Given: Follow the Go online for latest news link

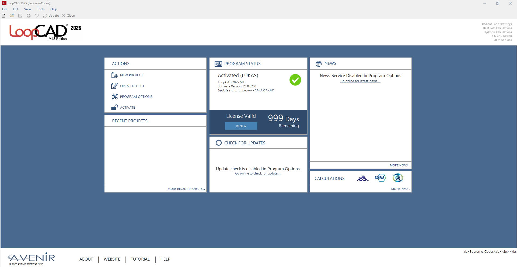Looking at the screenshot, I should [x=360, y=81].
